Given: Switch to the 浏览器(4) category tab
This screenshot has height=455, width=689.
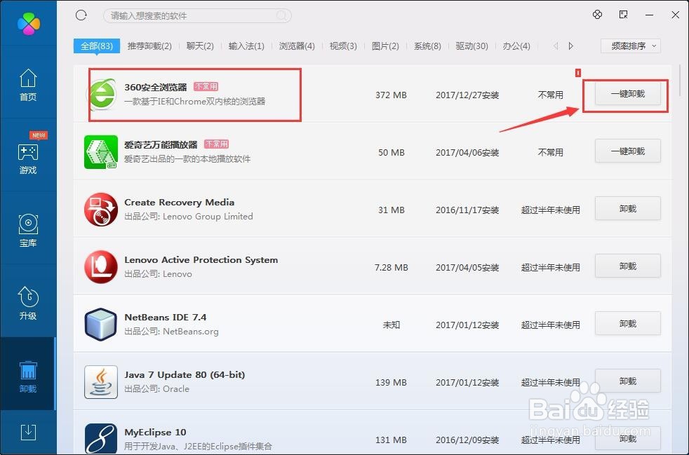Looking at the screenshot, I should point(296,46).
